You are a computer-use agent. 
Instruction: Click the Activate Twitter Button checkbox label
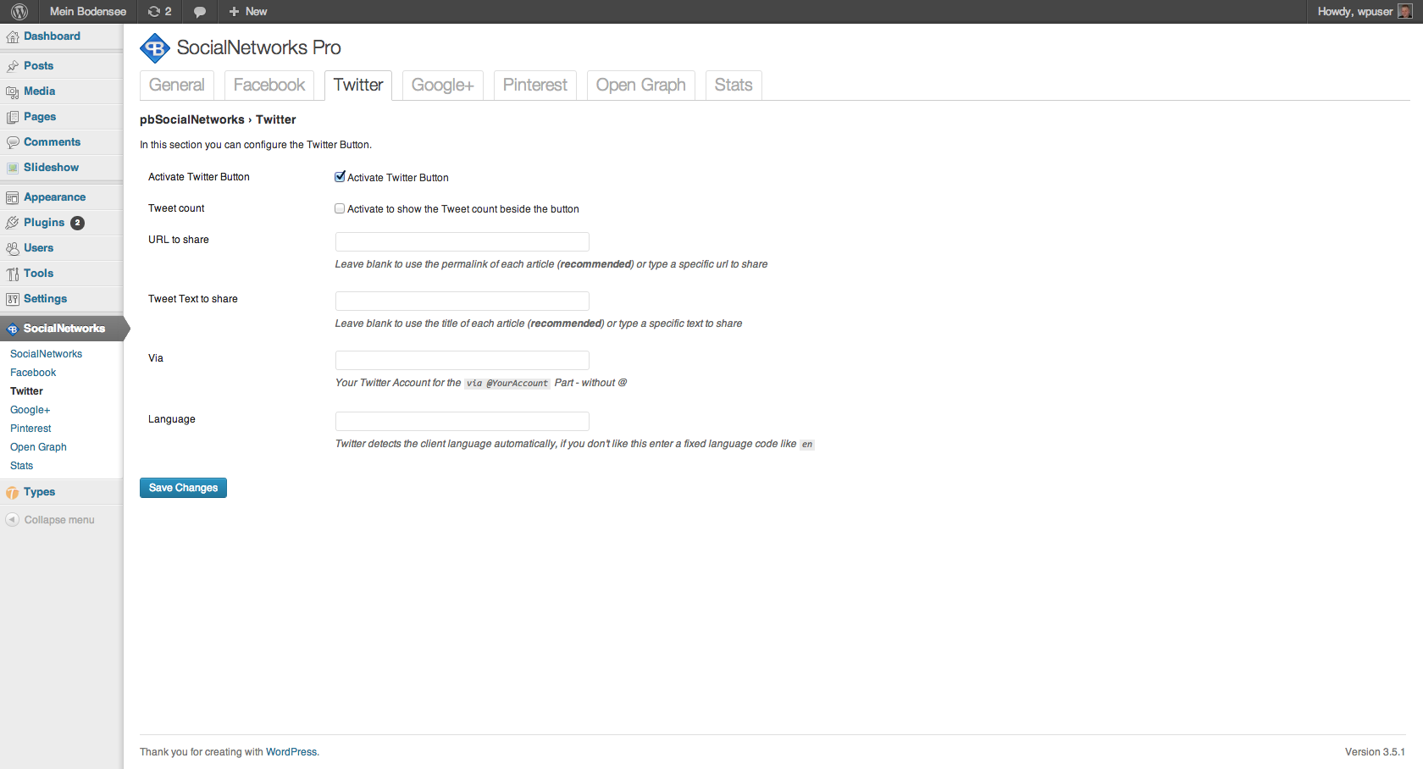point(398,178)
